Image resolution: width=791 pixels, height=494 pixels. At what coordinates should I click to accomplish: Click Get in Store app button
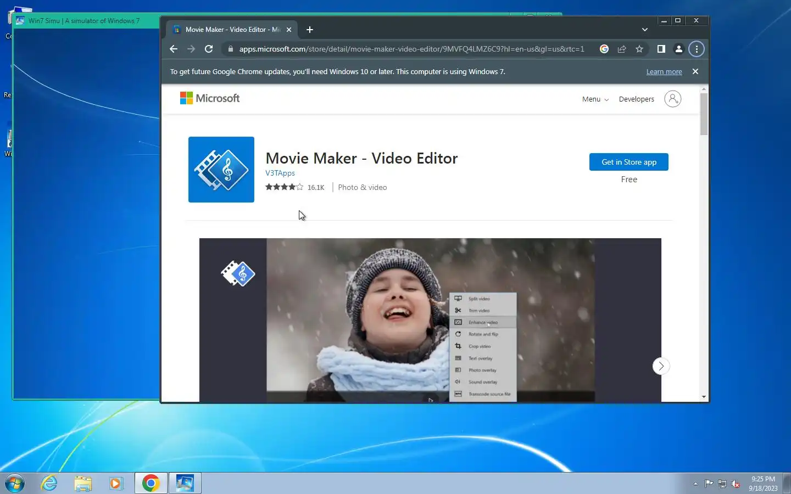[x=629, y=162]
